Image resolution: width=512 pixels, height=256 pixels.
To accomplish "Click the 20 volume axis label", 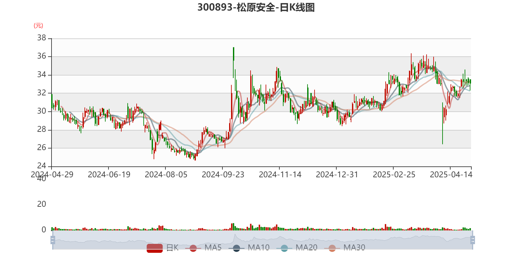I will [42, 204].
